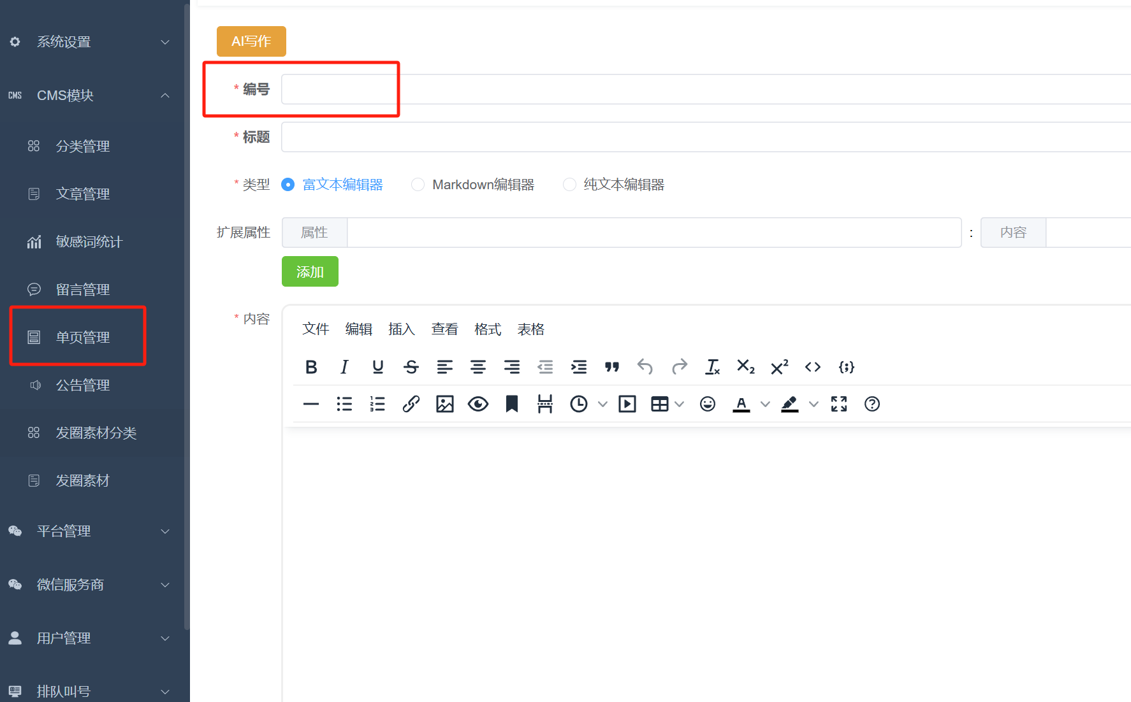Click the AI写作 button
Screen dimensions: 1131x702
(x=251, y=41)
